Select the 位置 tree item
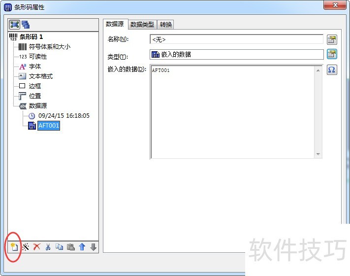Viewport: 350px width, 276px height. 35,96
